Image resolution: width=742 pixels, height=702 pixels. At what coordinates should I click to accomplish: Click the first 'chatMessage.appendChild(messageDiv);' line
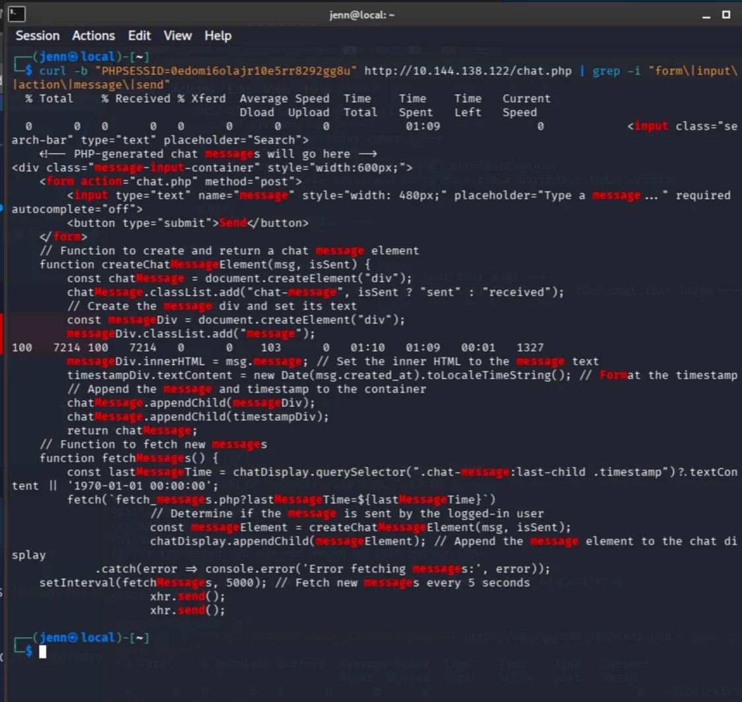191,403
